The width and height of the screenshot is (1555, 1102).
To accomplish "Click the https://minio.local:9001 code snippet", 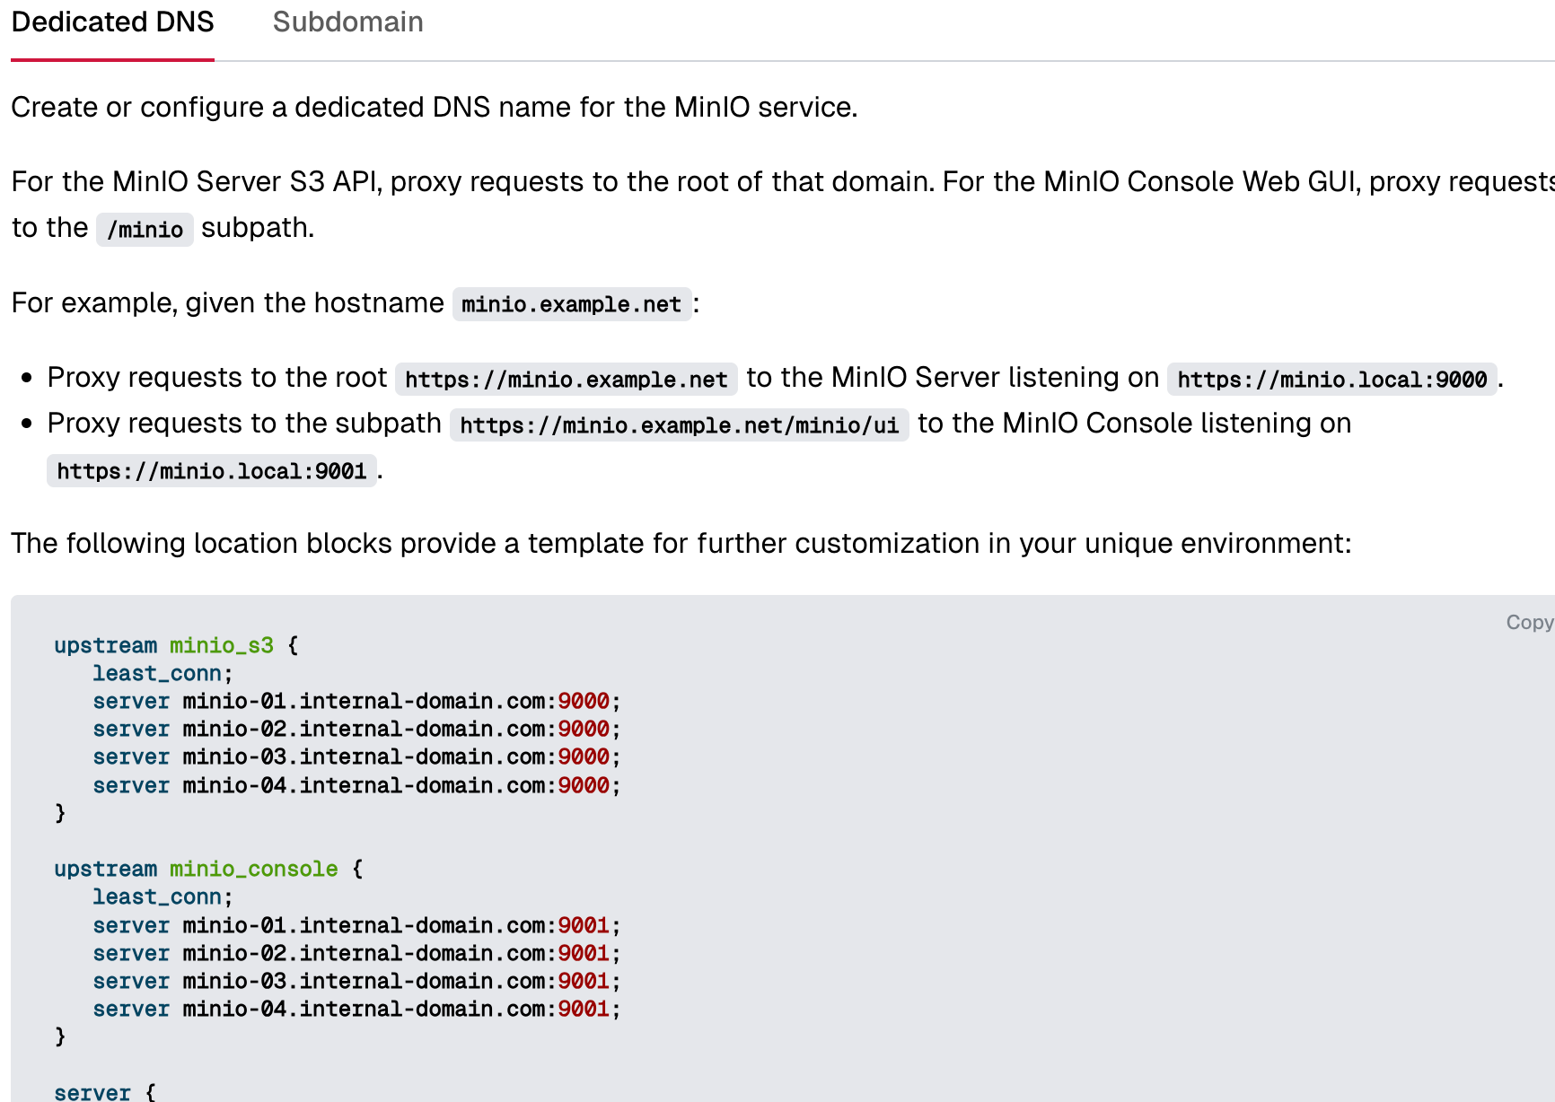I will [x=212, y=471].
